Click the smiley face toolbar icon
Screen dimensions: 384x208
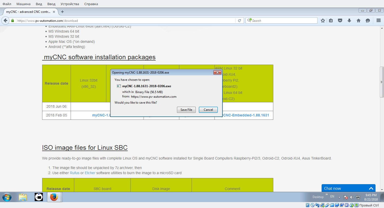point(368,21)
